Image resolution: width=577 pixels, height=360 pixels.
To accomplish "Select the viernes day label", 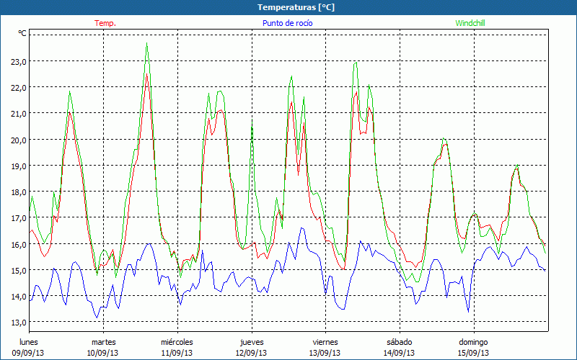I will pyautogui.click(x=325, y=341).
